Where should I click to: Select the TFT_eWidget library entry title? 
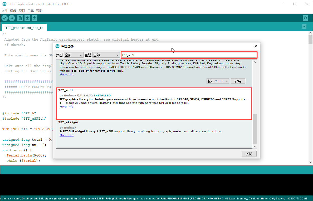tap(69, 122)
